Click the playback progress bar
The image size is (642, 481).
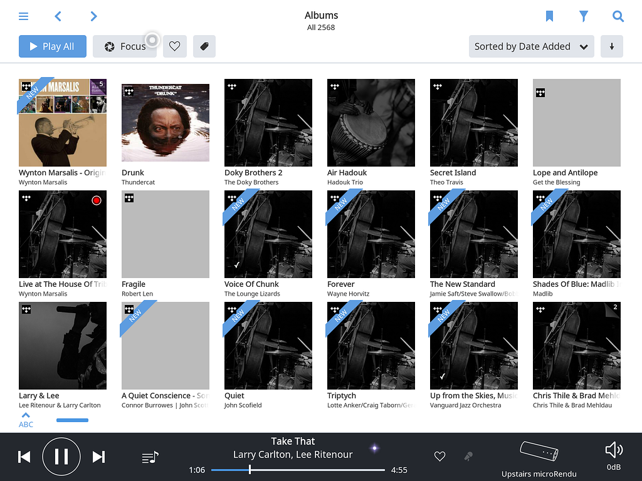299,468
